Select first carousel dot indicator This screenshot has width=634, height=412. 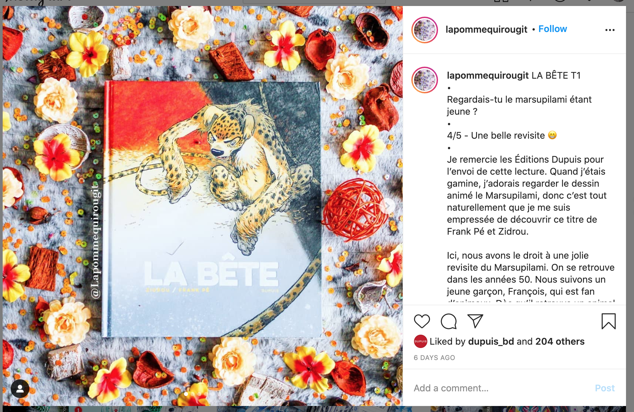(x=186, y=394)
